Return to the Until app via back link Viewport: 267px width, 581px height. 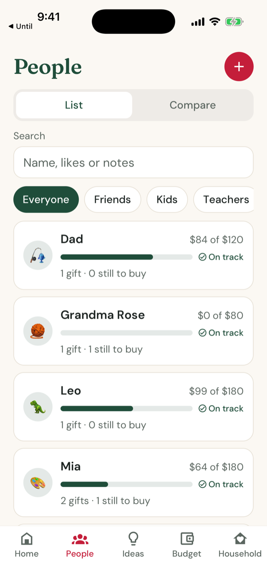pyautogui.click(x=20, y=26)
